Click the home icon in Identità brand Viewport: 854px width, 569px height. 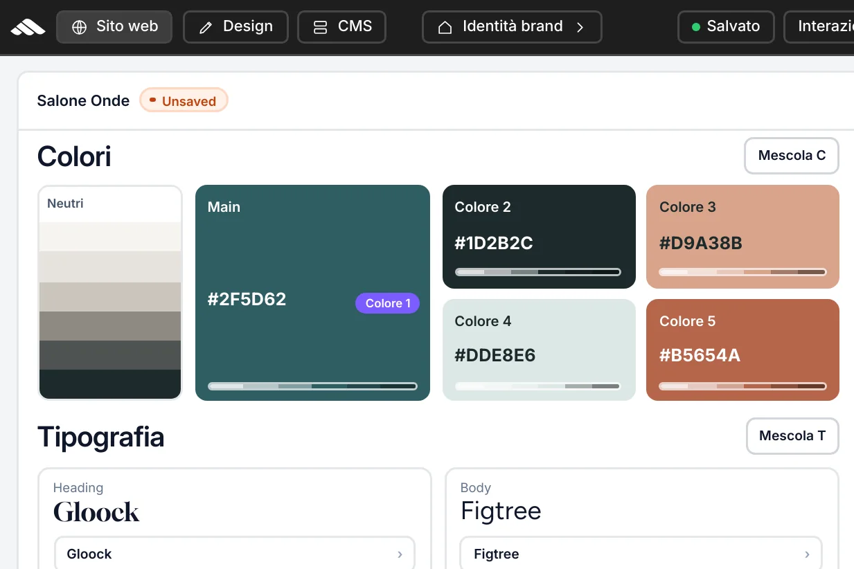point(445,28)
